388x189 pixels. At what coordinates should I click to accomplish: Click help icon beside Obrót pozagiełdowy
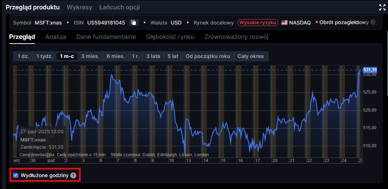[x=373, y=22]
